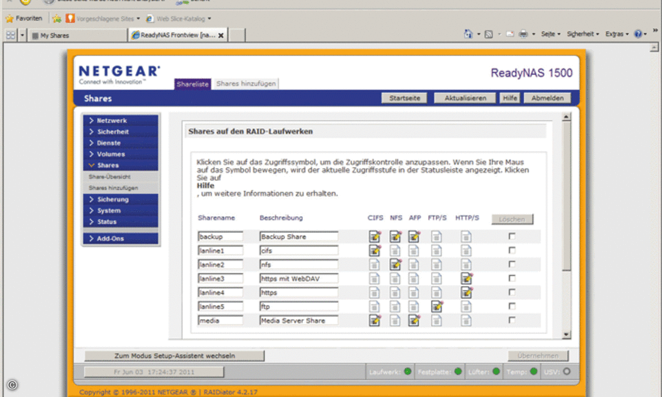Open HTTP/S access settings for lanline4 share
Screen dimensions: 662x397
click(x=467, y=292)
